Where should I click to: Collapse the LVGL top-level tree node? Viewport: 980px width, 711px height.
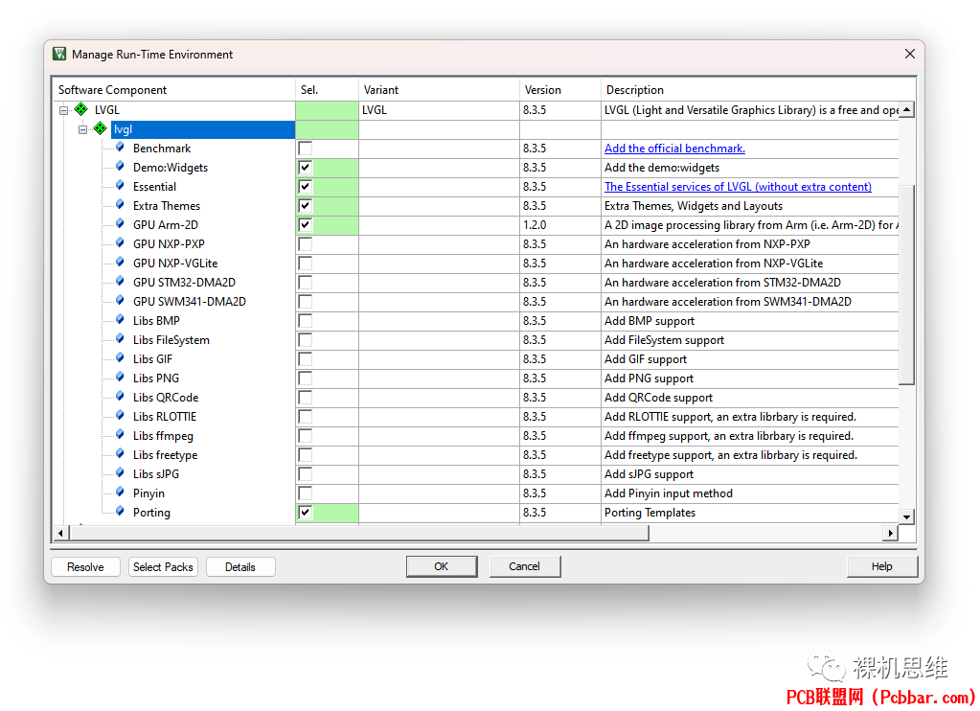63,110
